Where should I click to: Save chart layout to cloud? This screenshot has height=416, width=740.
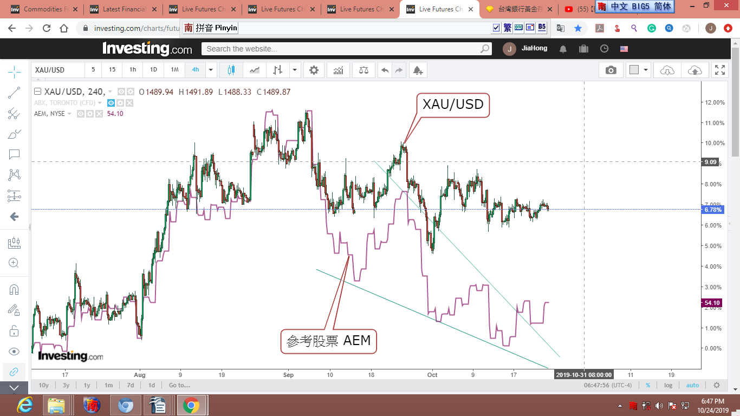[x=694, y=70]
